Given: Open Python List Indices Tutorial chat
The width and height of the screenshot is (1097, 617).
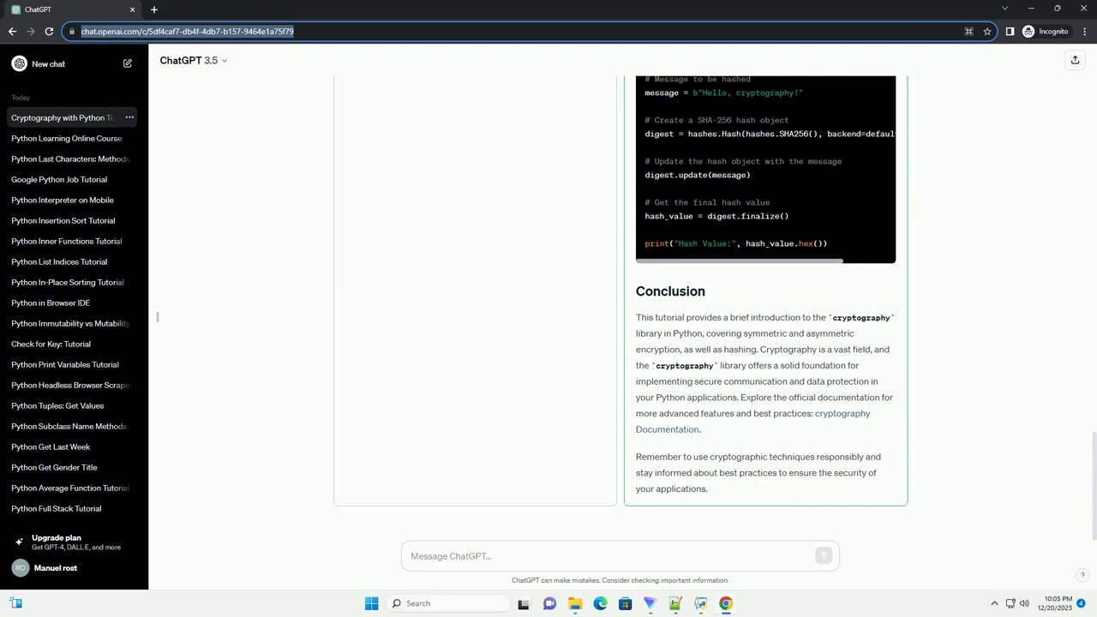Looking at the screenshot, I should click(x=59, y=261).
